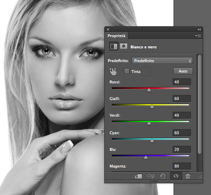
Task: Delete adjustment layer with trash icon
Action: click(x=188, y=176)
